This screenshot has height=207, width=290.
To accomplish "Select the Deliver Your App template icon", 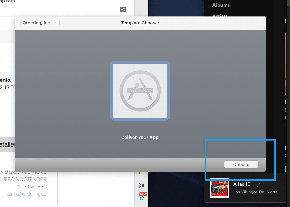I will pos(140,91).
